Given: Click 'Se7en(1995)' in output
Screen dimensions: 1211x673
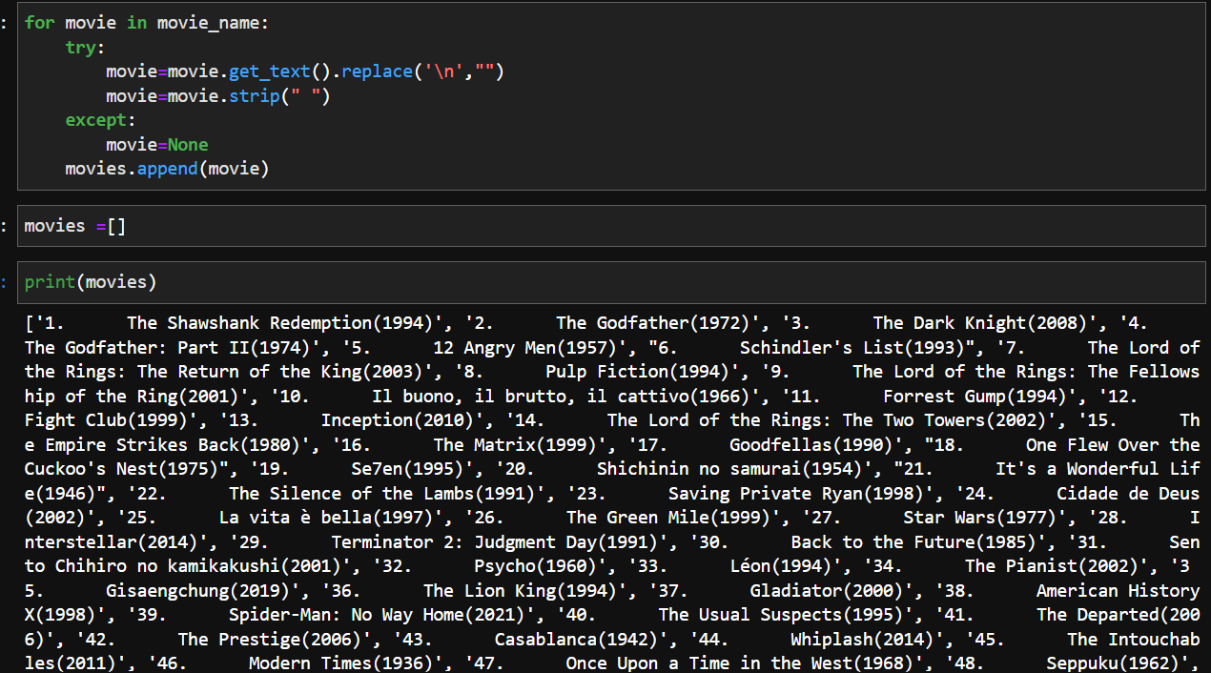Looking at the screenshot, I should 406,469.
